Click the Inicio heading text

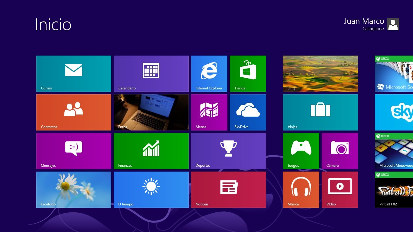coord(53,24)
